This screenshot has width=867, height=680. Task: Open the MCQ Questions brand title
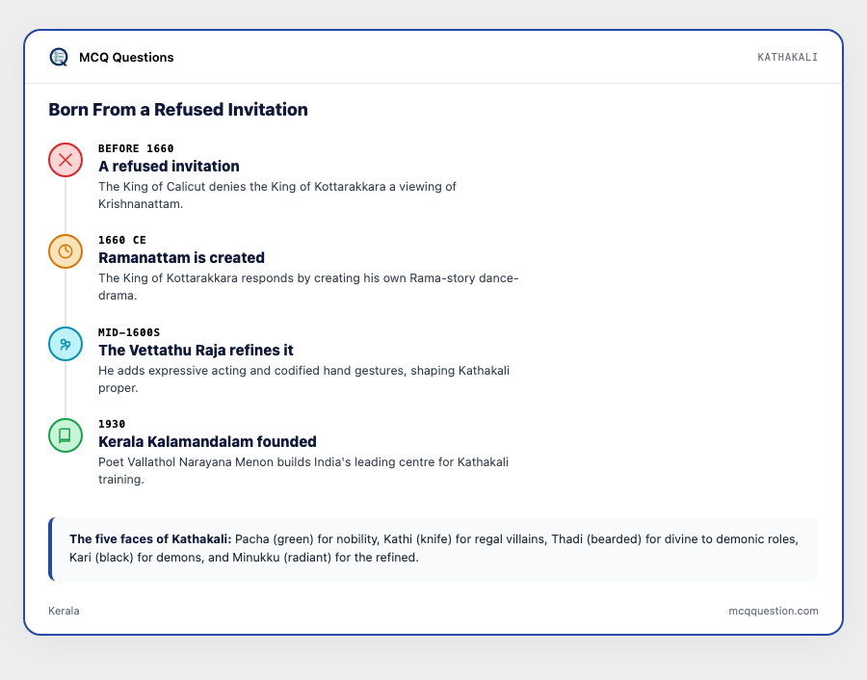click(126, 58)
